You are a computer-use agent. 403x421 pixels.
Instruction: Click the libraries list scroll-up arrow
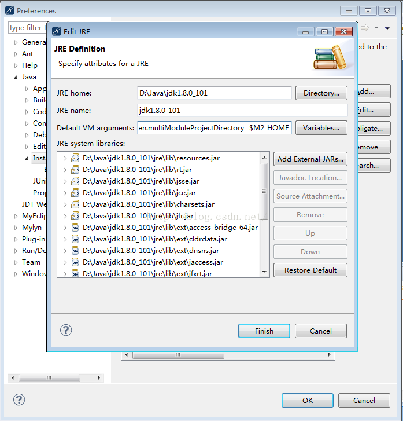coord(264,158)
